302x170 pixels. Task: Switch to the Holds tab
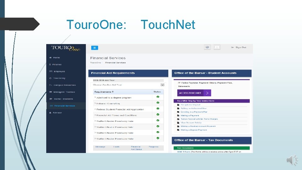pos(116,147)
